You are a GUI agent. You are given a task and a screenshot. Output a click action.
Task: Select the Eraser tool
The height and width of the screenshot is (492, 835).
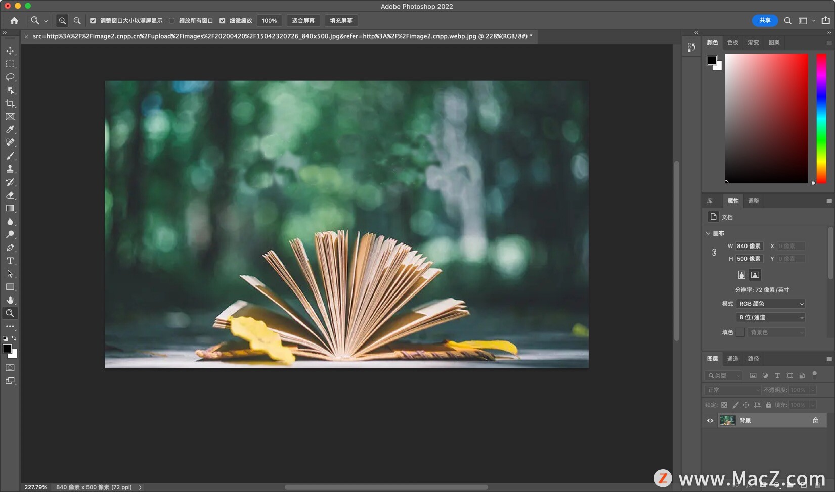click(10, 195)
